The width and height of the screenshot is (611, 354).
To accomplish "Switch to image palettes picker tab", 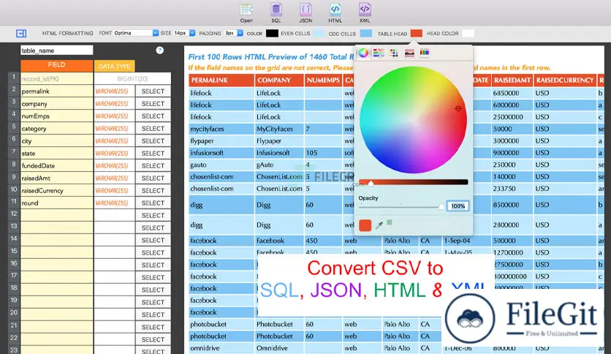I will point(409,53).
